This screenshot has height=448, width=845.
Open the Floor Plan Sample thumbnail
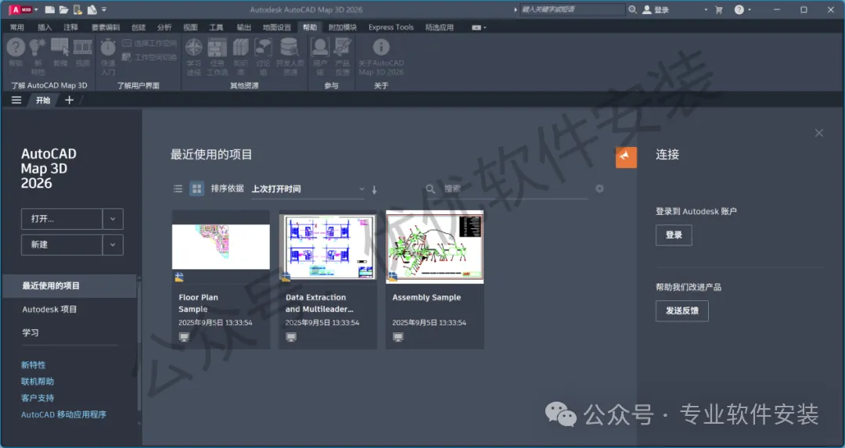click(x=221, y=246)
